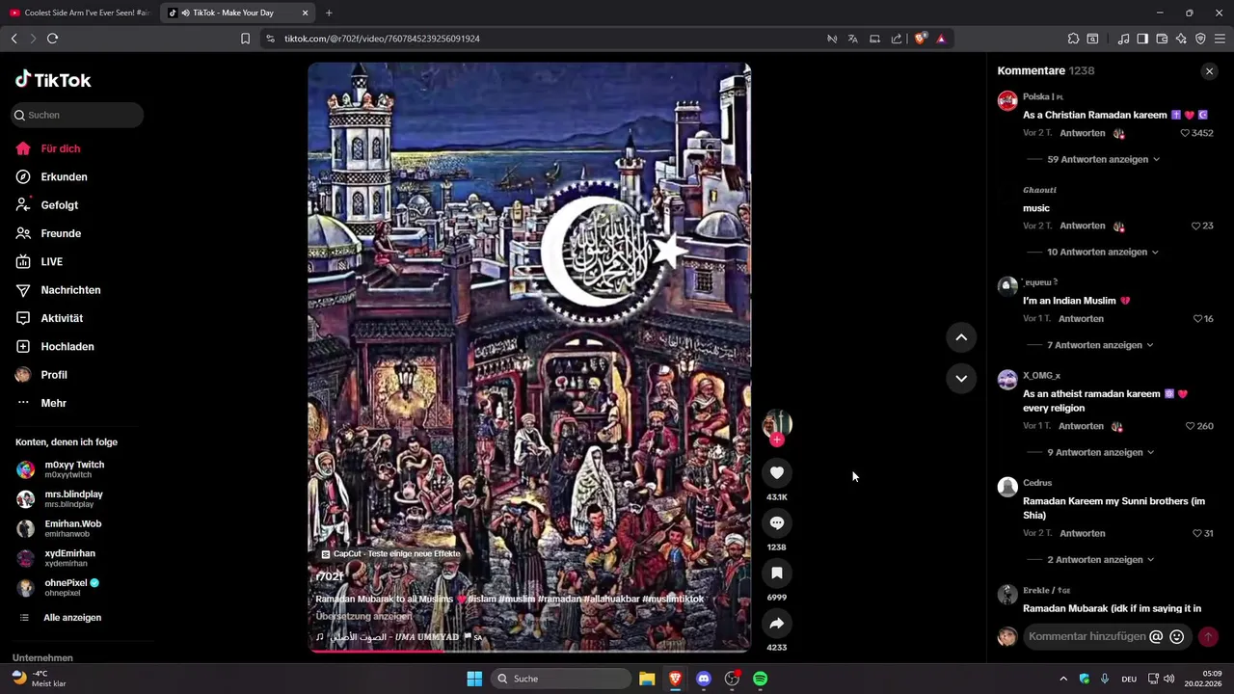This screenshot has width=1234, height=694.
Task: Open comments via the speech bubble icon
Action: click(x=777, y=522)
